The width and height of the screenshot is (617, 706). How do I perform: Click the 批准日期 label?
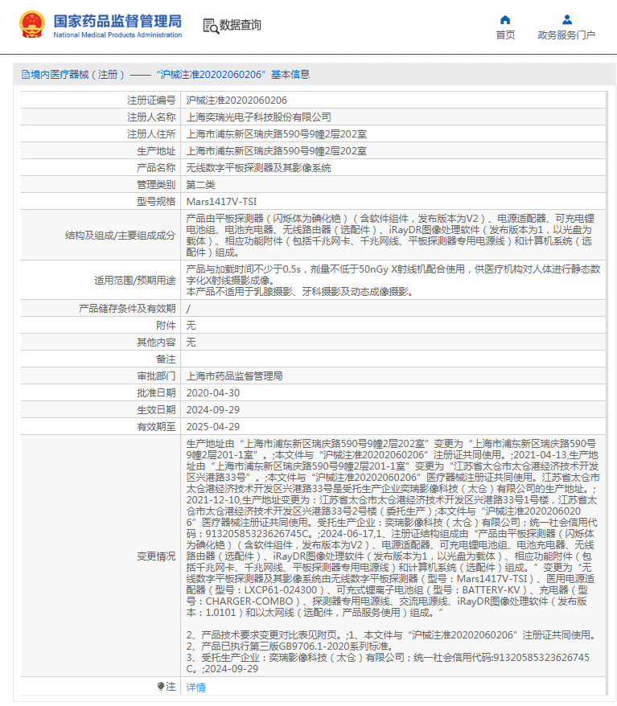click(x=156, y=392)
